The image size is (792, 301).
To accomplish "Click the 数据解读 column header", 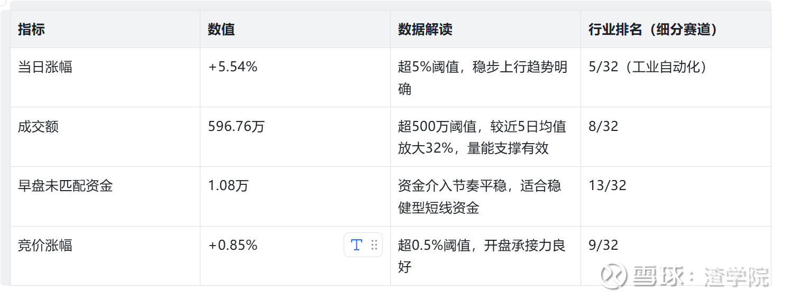I will coord(425,30).
